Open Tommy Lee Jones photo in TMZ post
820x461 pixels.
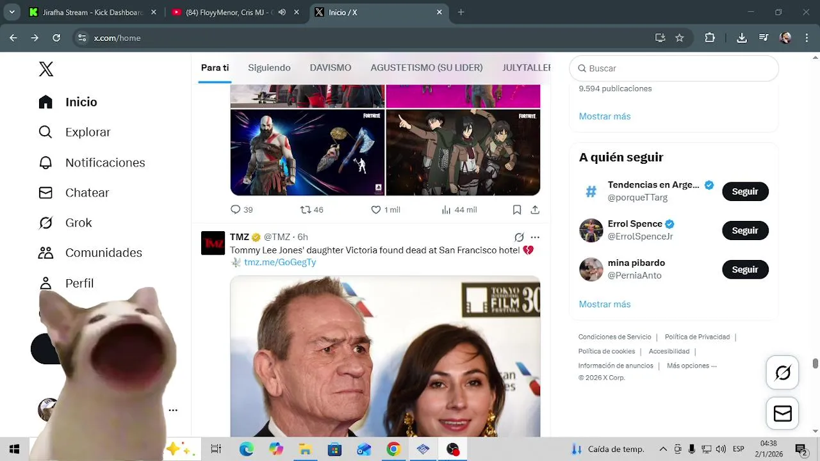[x=385, y=356]
